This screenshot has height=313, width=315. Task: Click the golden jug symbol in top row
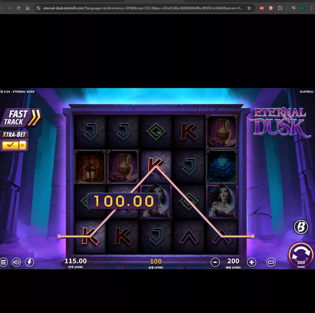pos(222,132)
